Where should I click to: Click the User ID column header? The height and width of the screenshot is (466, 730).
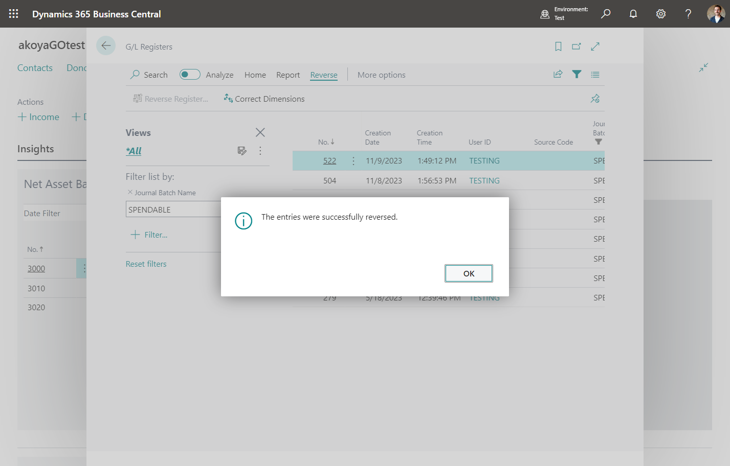480,142
